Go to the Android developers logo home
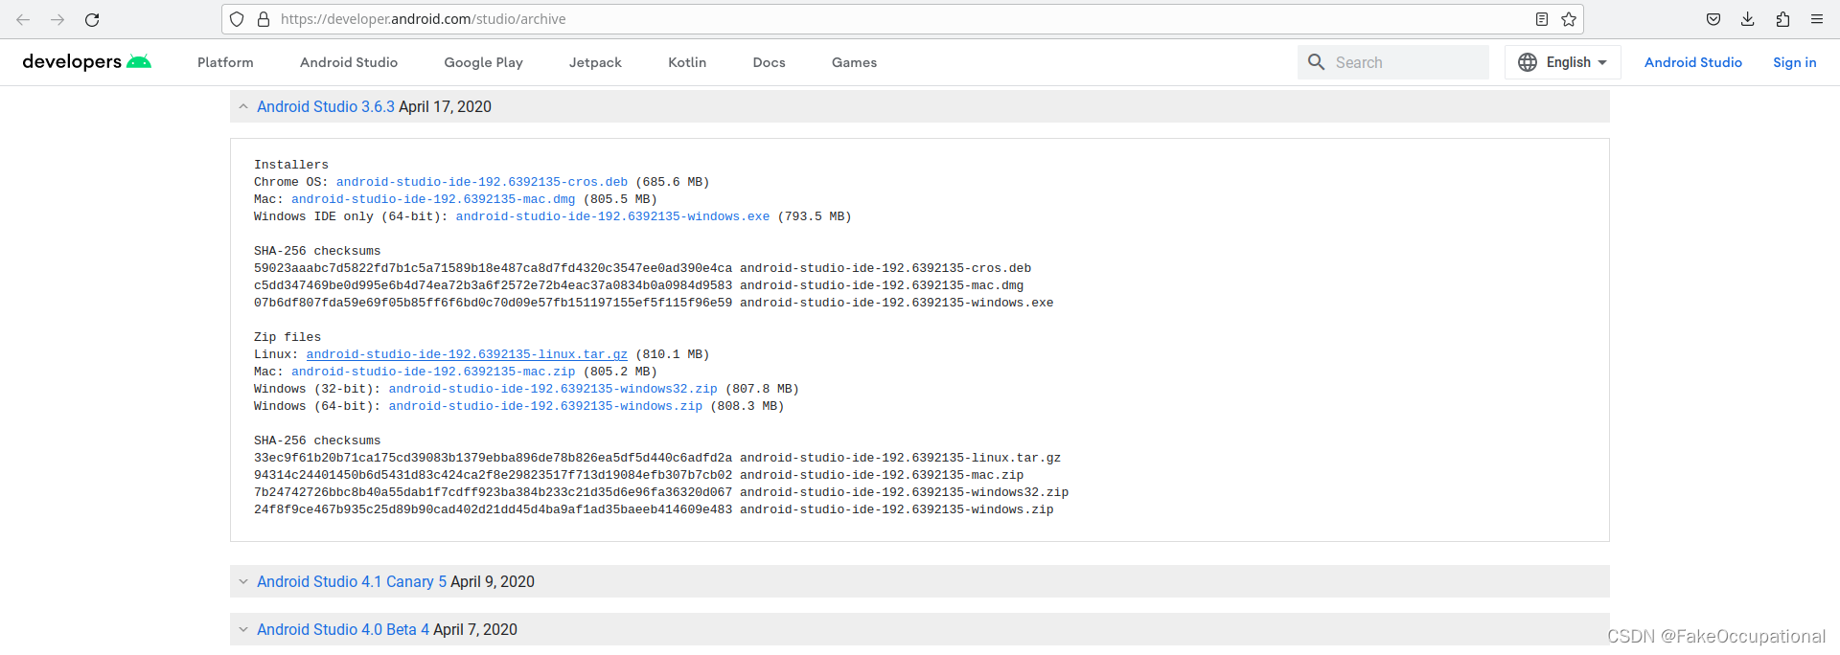The image size is (1840, 655). point(86,62)
